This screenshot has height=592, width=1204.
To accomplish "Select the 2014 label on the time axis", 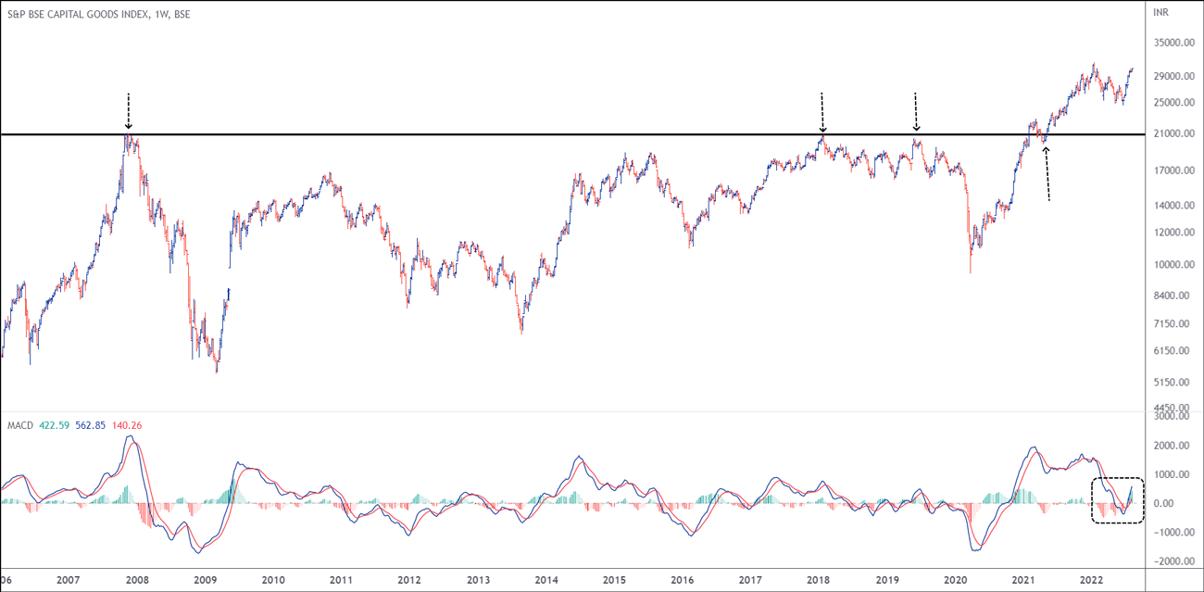I will click(x=546, y=580).
